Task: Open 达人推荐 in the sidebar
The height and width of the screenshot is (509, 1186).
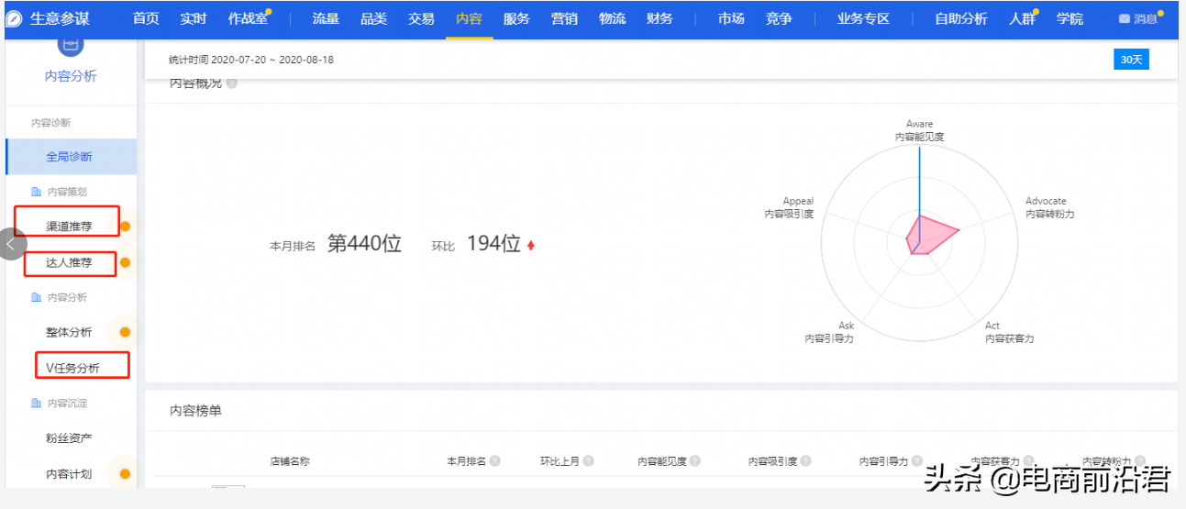Action: (69, 263)
